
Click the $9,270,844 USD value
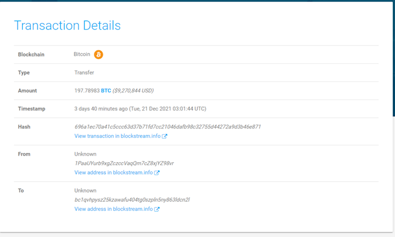tap(133, 91)
